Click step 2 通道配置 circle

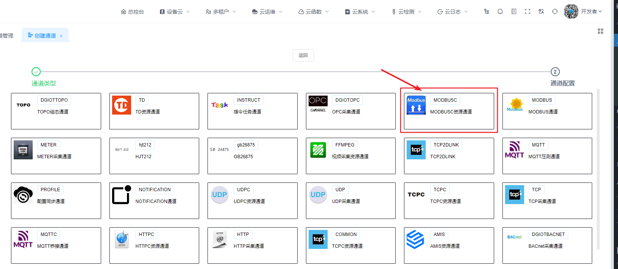(x=555, y=72)
